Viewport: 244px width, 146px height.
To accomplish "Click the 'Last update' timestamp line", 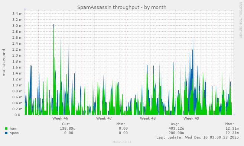I will [x=198, y=137].
